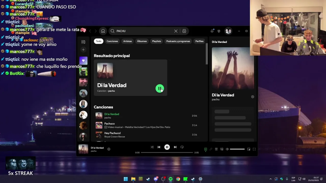Click the PACHU search field
The width and height of the screenshot is (326, 183).
144,31
